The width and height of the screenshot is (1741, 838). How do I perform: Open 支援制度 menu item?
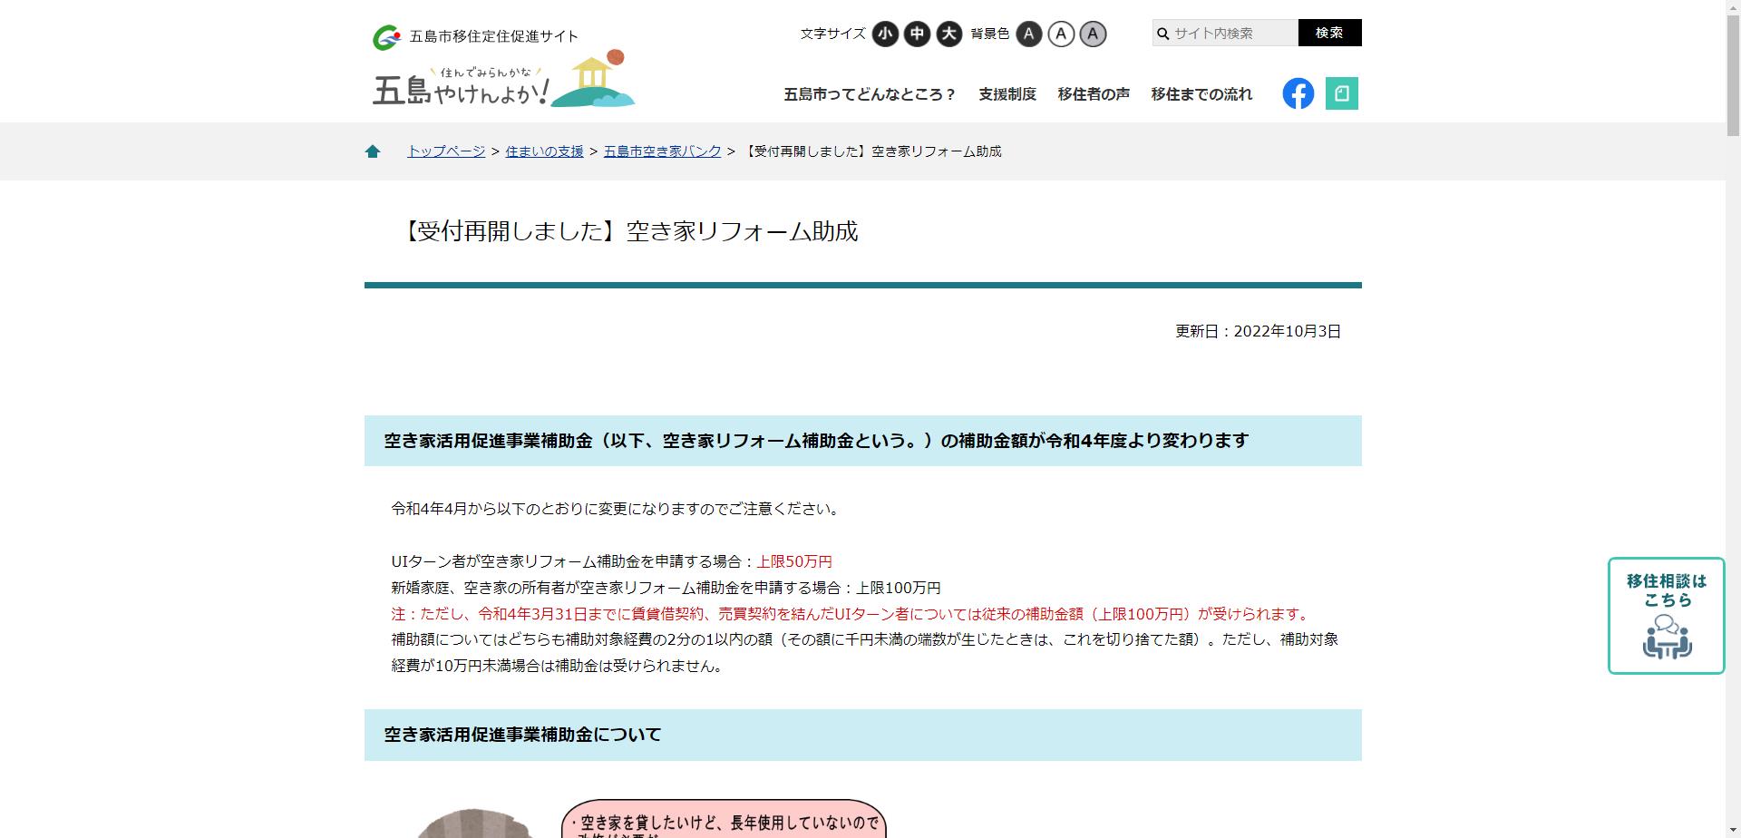pyautogui.click(x=1007, y=94)
